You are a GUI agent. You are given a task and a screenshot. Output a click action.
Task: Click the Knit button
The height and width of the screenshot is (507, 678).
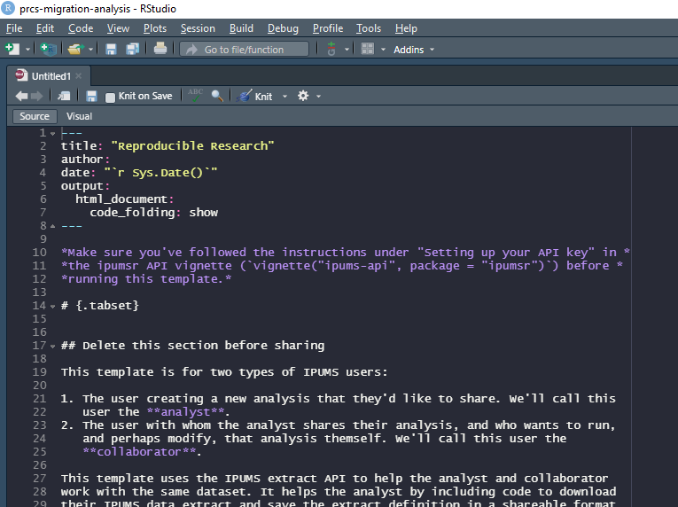click(255, 96)
